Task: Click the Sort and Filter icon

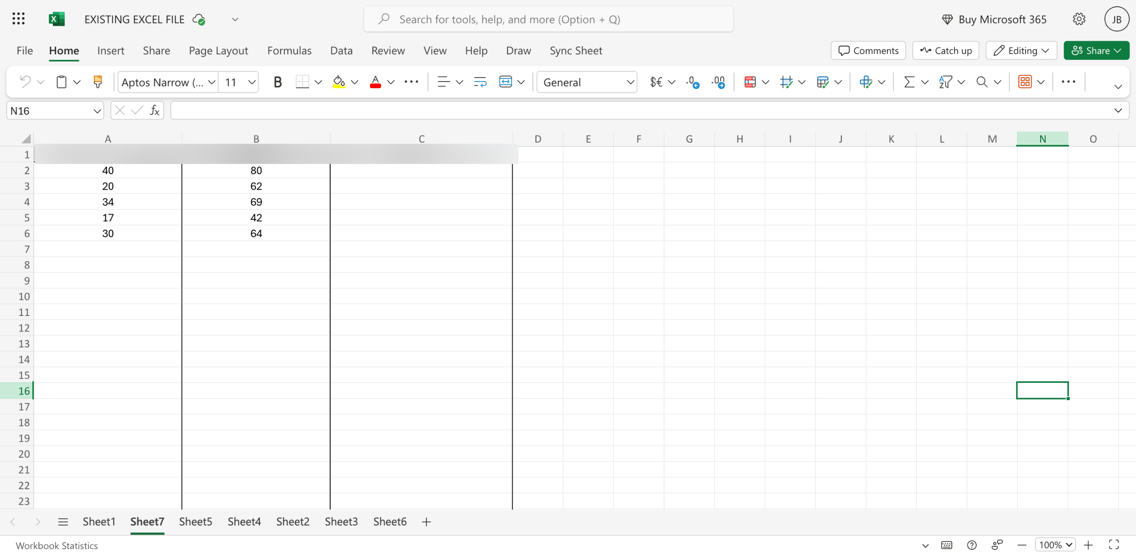Action: (945, 82)
